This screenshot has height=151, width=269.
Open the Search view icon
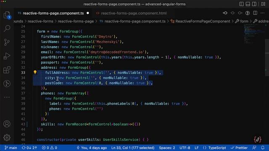[x=7, y=28]
